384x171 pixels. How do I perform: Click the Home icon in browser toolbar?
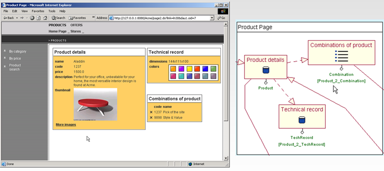(45, 18)
